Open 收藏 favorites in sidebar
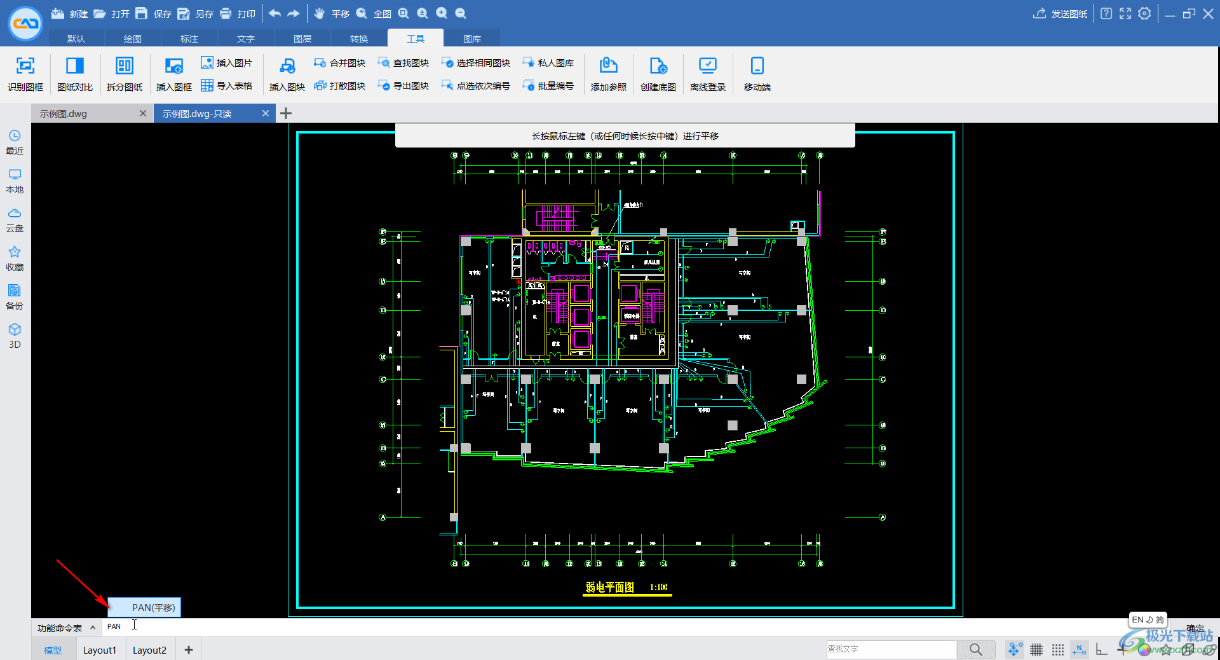1220x660 pixels. pos(15,259)
